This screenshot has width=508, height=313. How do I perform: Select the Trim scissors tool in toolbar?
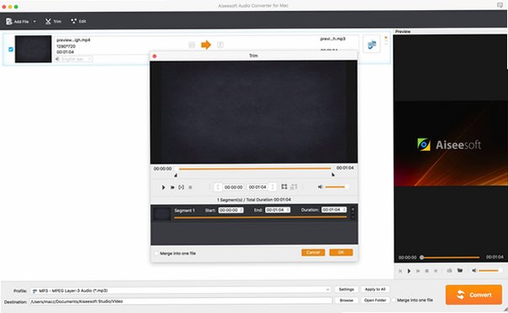click(x=53, y=21)
